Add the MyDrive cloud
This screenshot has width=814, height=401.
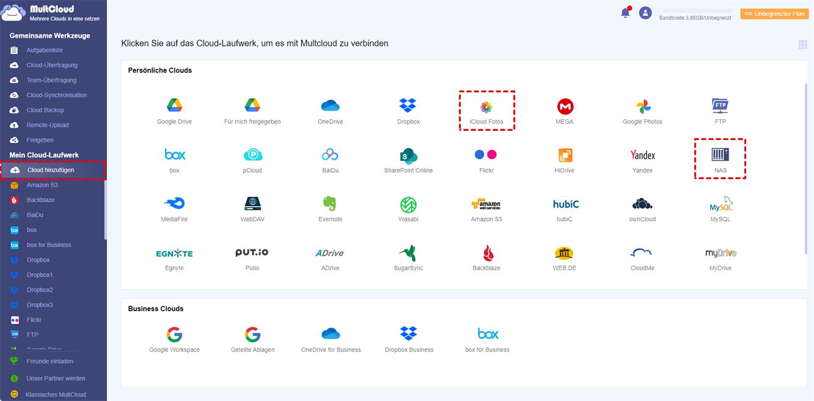(x=721, y=258)
